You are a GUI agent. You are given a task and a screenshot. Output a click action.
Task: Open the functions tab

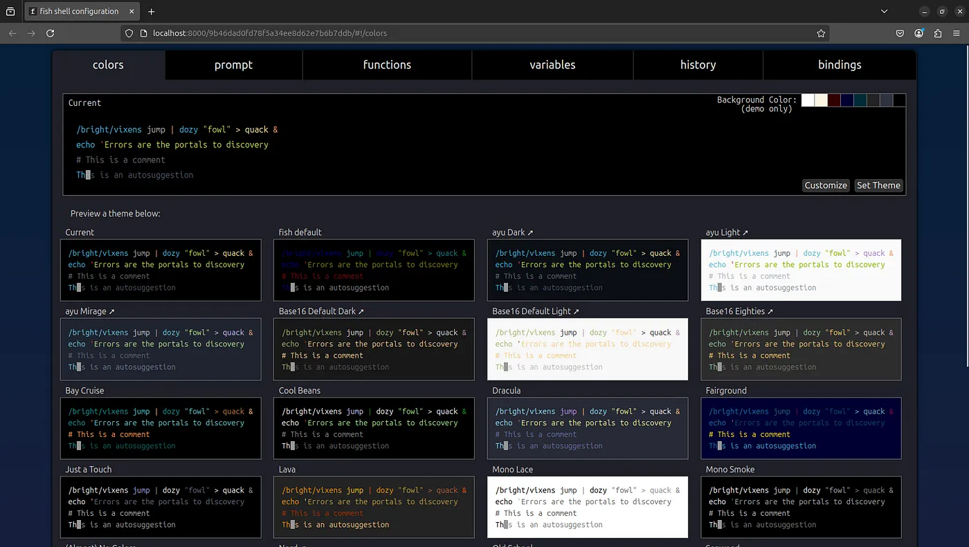pyautogui.click(x=387, y=65)
